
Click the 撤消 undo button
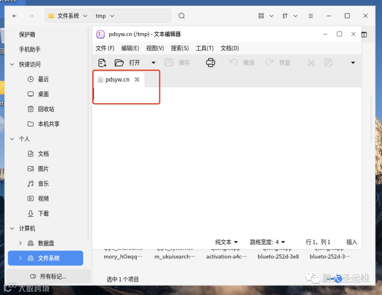click(242, 63)
